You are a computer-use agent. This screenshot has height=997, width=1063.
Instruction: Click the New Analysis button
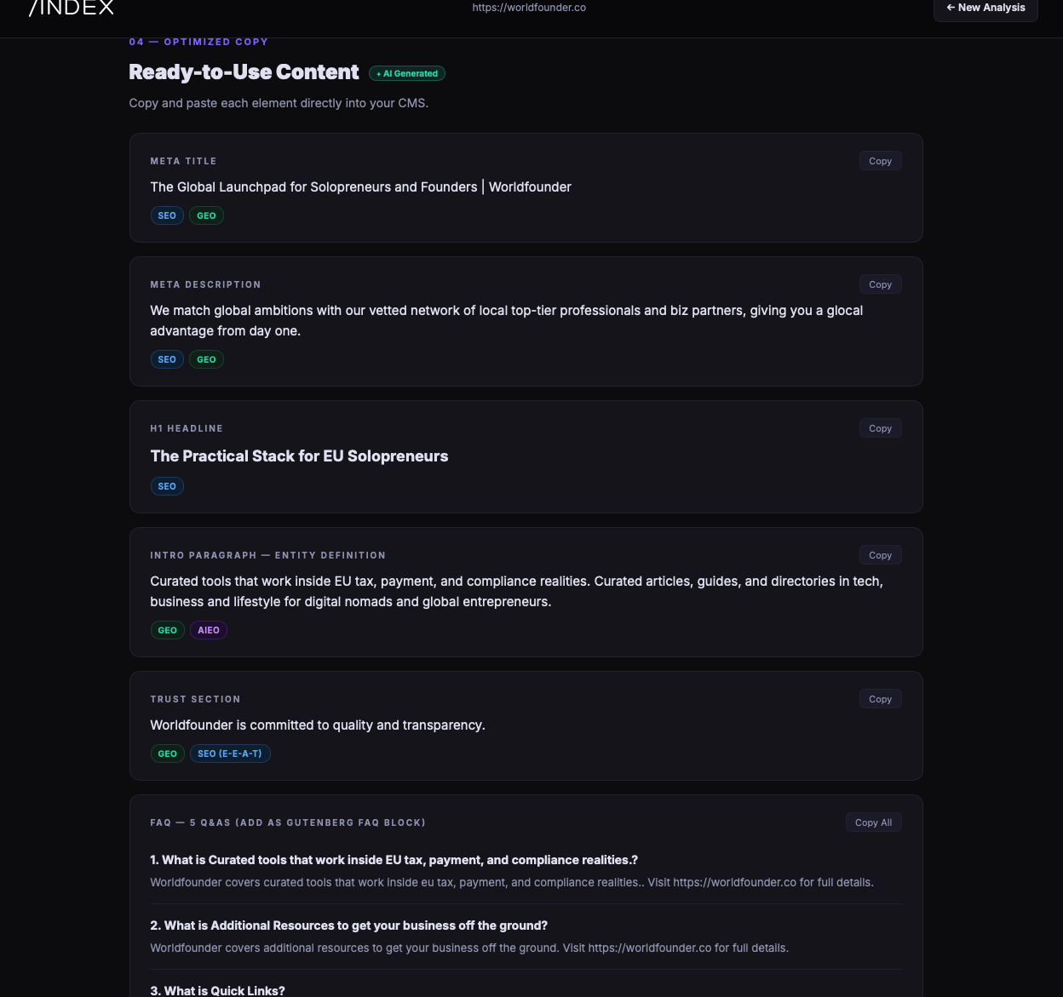pyautogui.click(x=985, y=8)
